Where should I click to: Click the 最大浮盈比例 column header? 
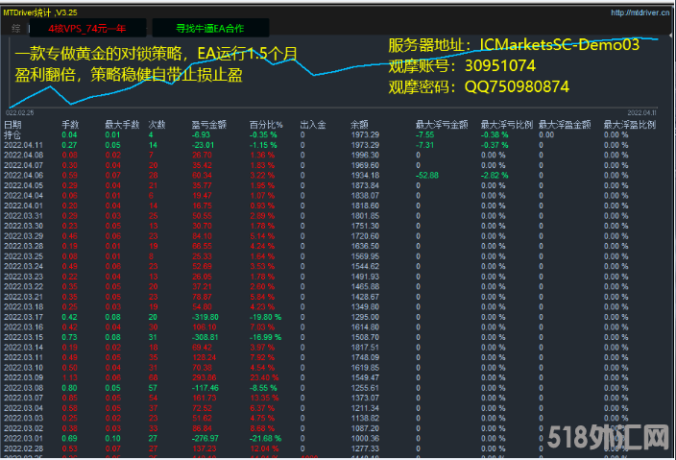tap(628, 125)
